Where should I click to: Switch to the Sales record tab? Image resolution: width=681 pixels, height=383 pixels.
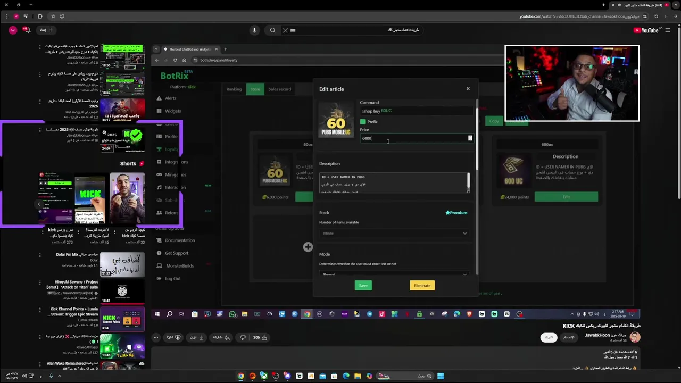pos(279,89)
